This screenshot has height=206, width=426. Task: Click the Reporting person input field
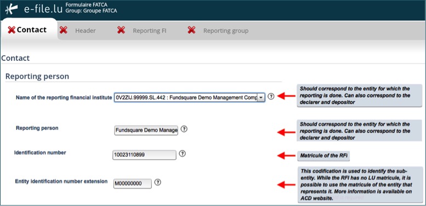tap(146, 130)
